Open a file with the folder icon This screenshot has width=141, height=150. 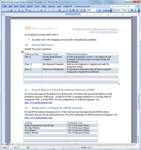(x=8, y=10)
